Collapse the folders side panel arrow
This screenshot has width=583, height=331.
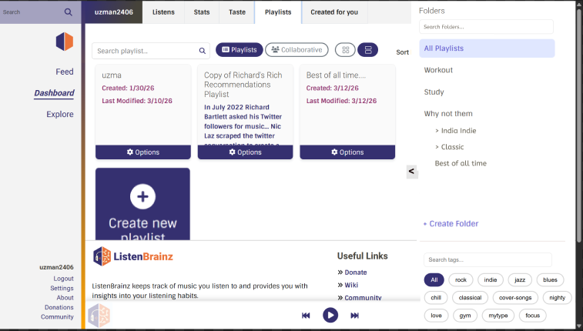pos(412,172)
